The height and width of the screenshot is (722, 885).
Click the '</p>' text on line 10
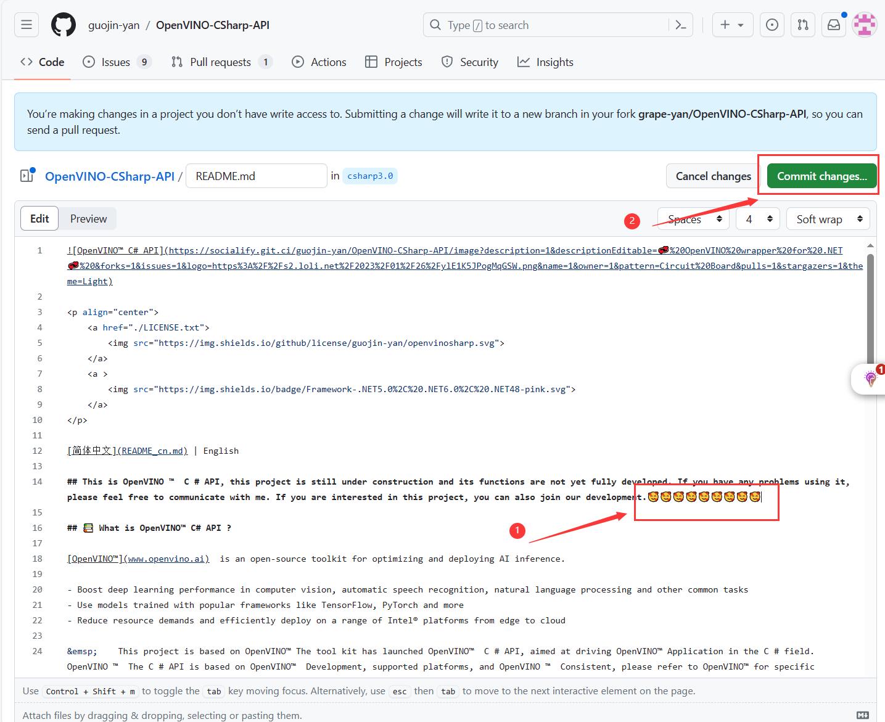[77, 420]
